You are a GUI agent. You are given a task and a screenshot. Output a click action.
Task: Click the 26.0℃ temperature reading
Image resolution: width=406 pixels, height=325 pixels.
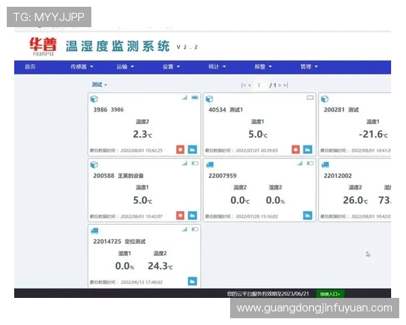tap(355, 200)
